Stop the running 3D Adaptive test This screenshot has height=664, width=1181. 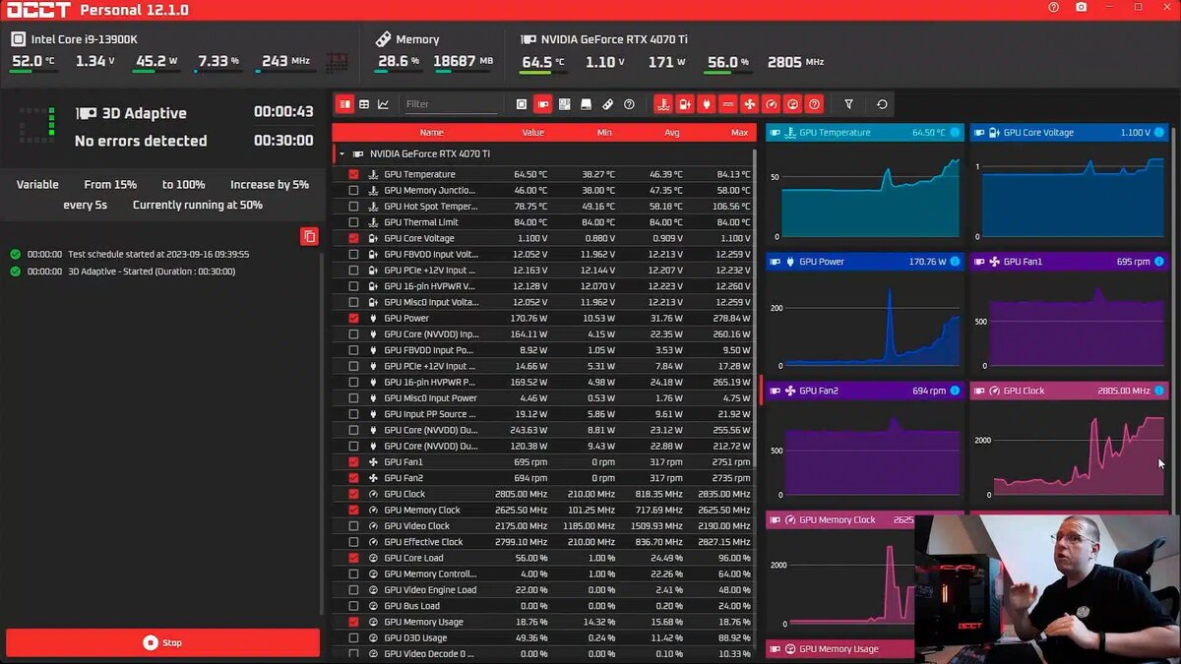(162, 643)
